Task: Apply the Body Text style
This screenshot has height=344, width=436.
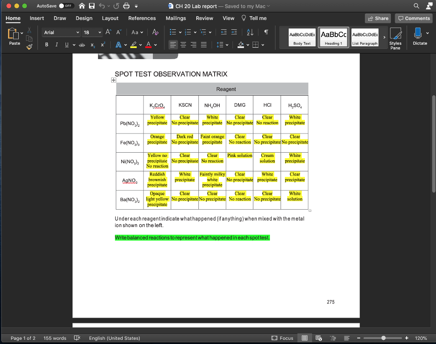Action: click(302, 37)
